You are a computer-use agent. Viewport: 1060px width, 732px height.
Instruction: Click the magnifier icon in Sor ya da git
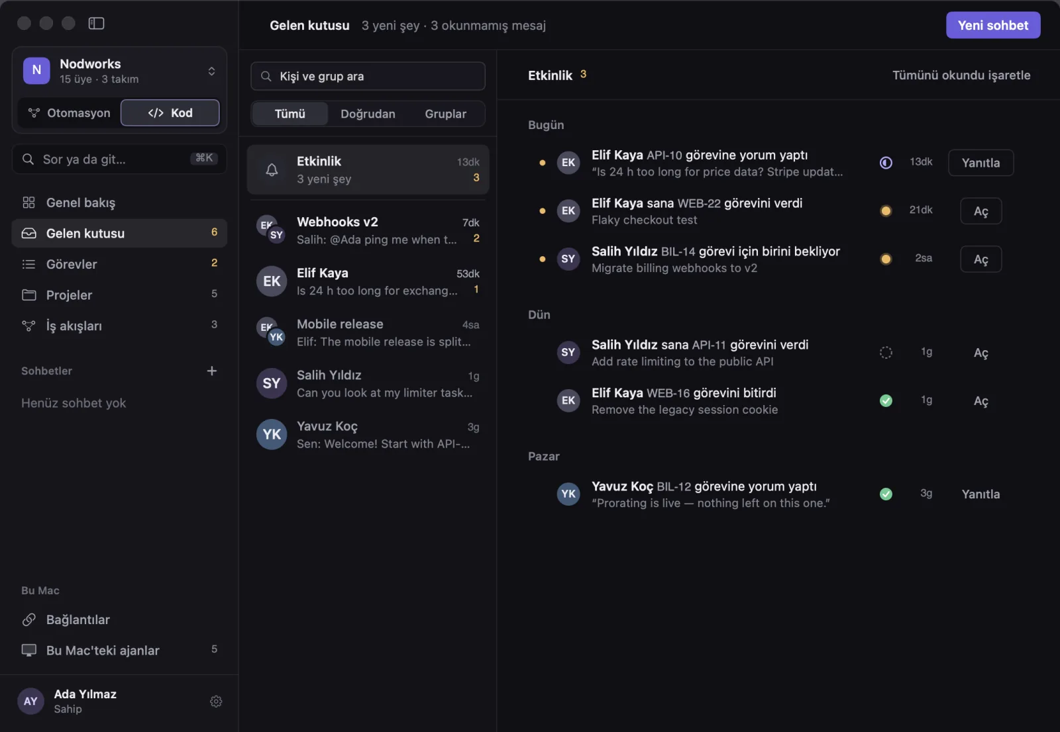28,159
